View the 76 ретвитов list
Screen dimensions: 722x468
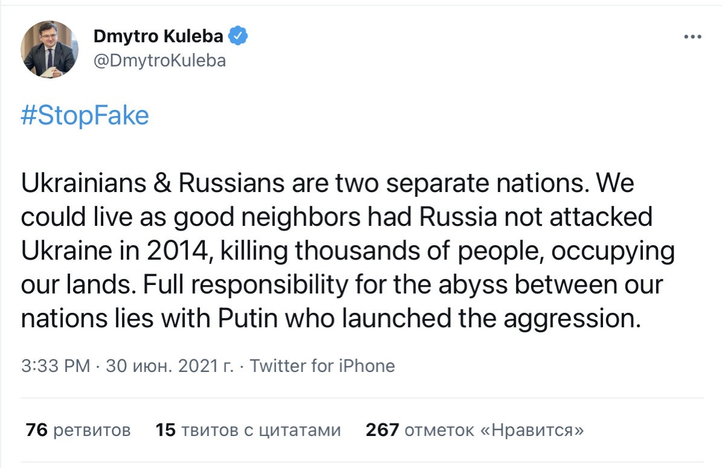pos(79,430)
